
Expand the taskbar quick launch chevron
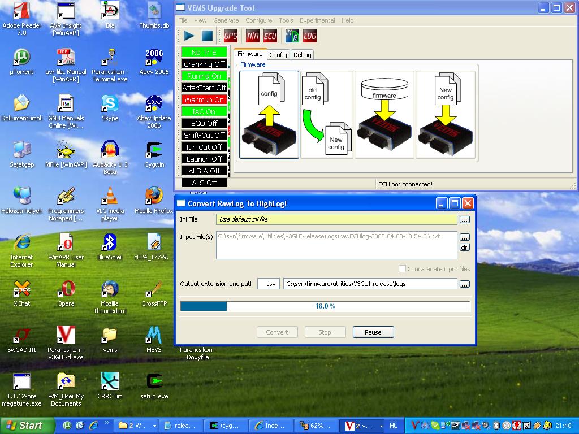coord(107,423)
